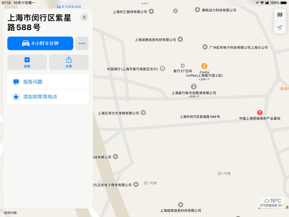Viewport: 289px width, 217px height.
Task: Tap the location tracking arrow icon
Action: click(280, 28)
